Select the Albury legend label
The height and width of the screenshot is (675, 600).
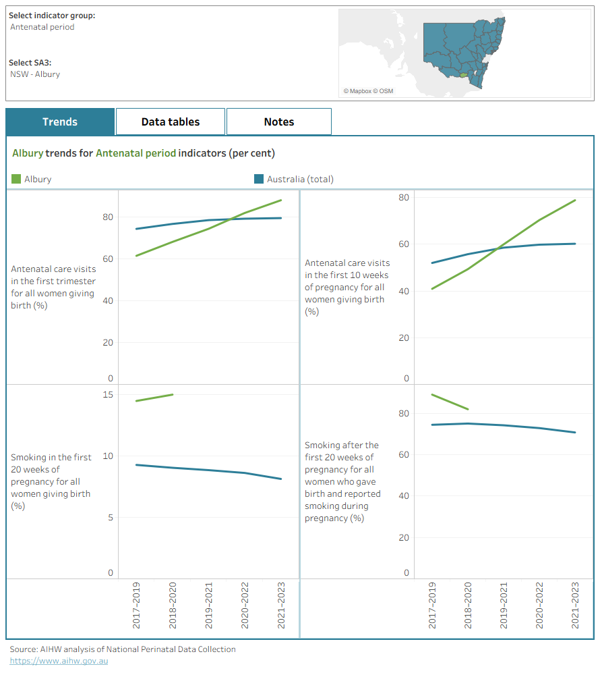click(38, 179)
